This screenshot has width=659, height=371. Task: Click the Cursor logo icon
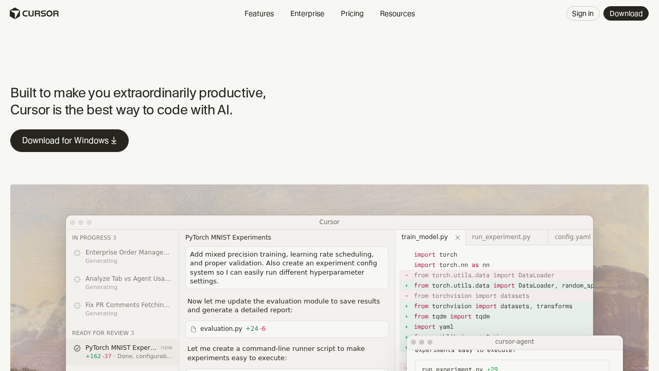pyautogui.click(x=15, y=13)
